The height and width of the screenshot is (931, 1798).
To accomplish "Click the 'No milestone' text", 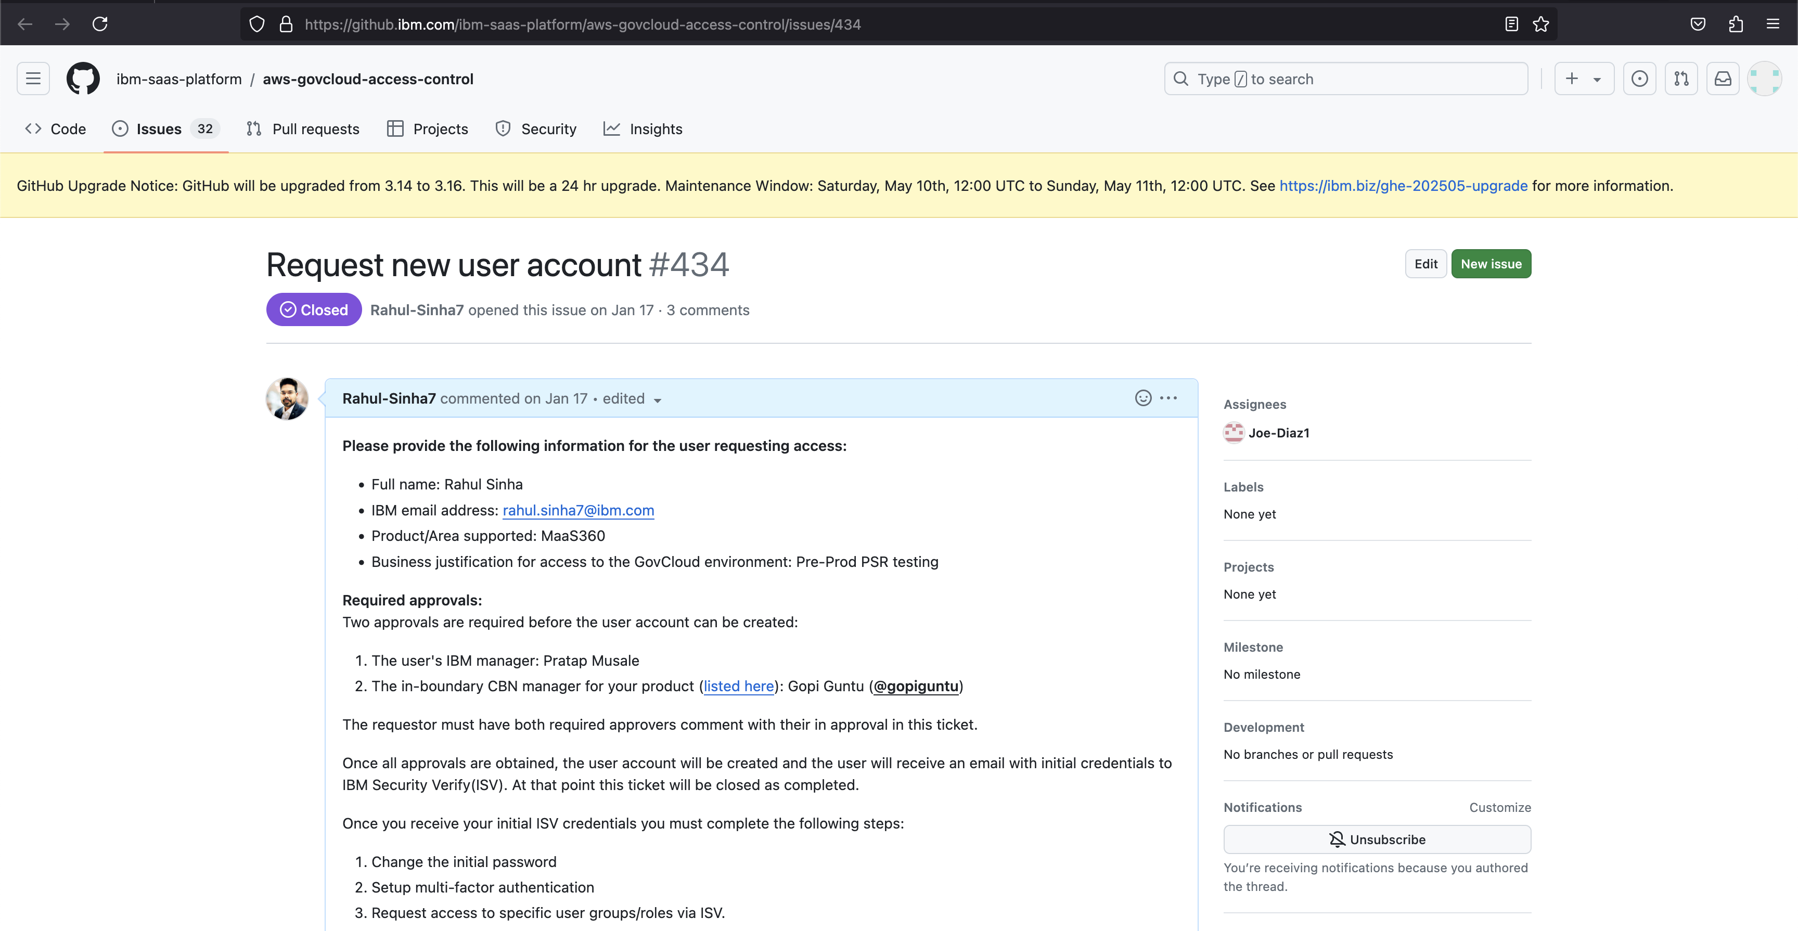I will 1262,674.
